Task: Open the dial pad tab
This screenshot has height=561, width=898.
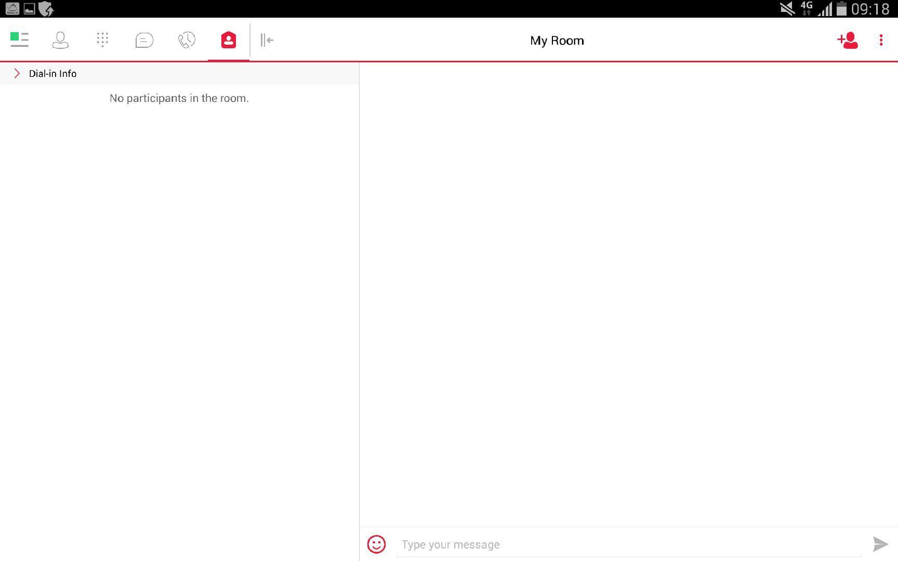Action: [x=102, y=39]
